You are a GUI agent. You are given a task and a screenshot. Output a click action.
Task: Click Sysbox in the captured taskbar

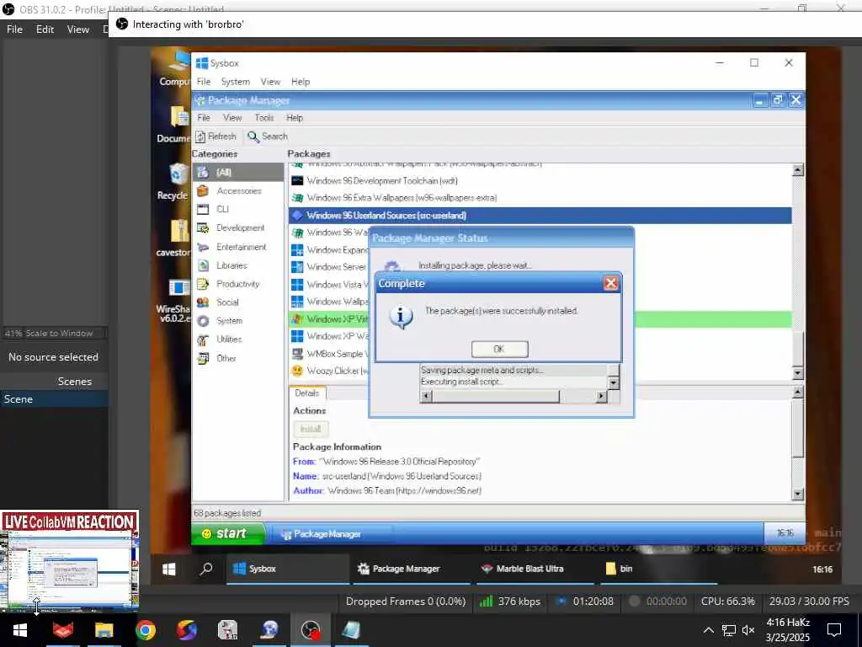coord(288,569)
